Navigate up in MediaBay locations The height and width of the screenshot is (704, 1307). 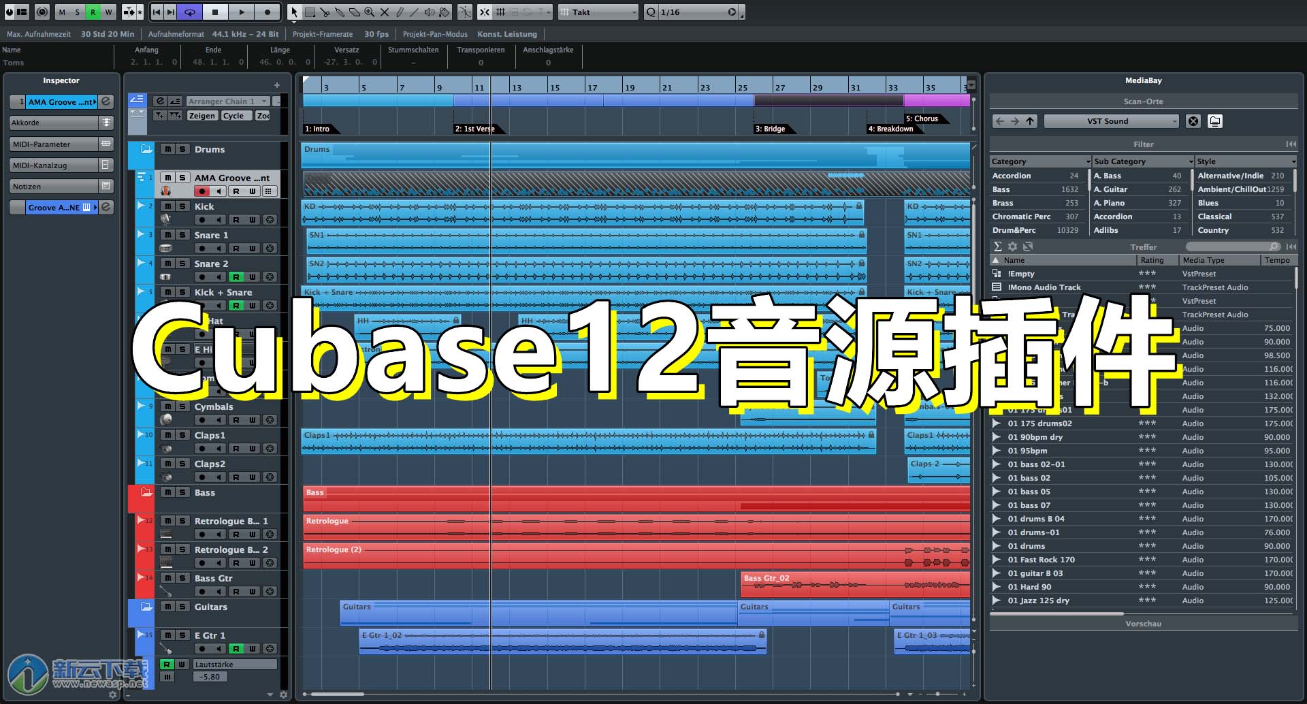pos(1030,121)
